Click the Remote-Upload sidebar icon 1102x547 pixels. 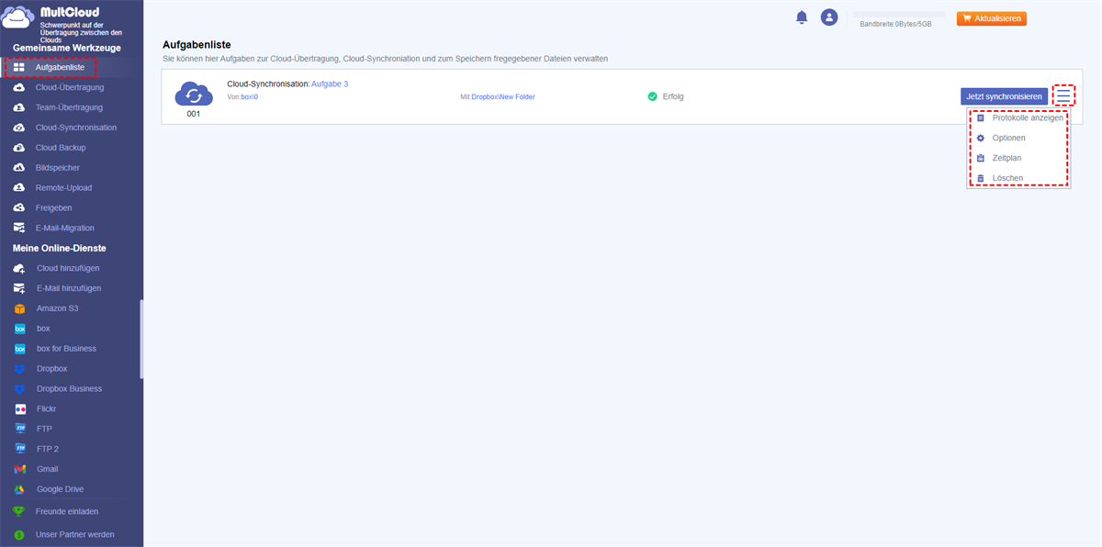click(19, 188)
